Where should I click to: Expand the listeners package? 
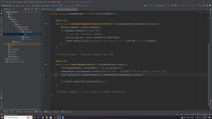point(21,37)
